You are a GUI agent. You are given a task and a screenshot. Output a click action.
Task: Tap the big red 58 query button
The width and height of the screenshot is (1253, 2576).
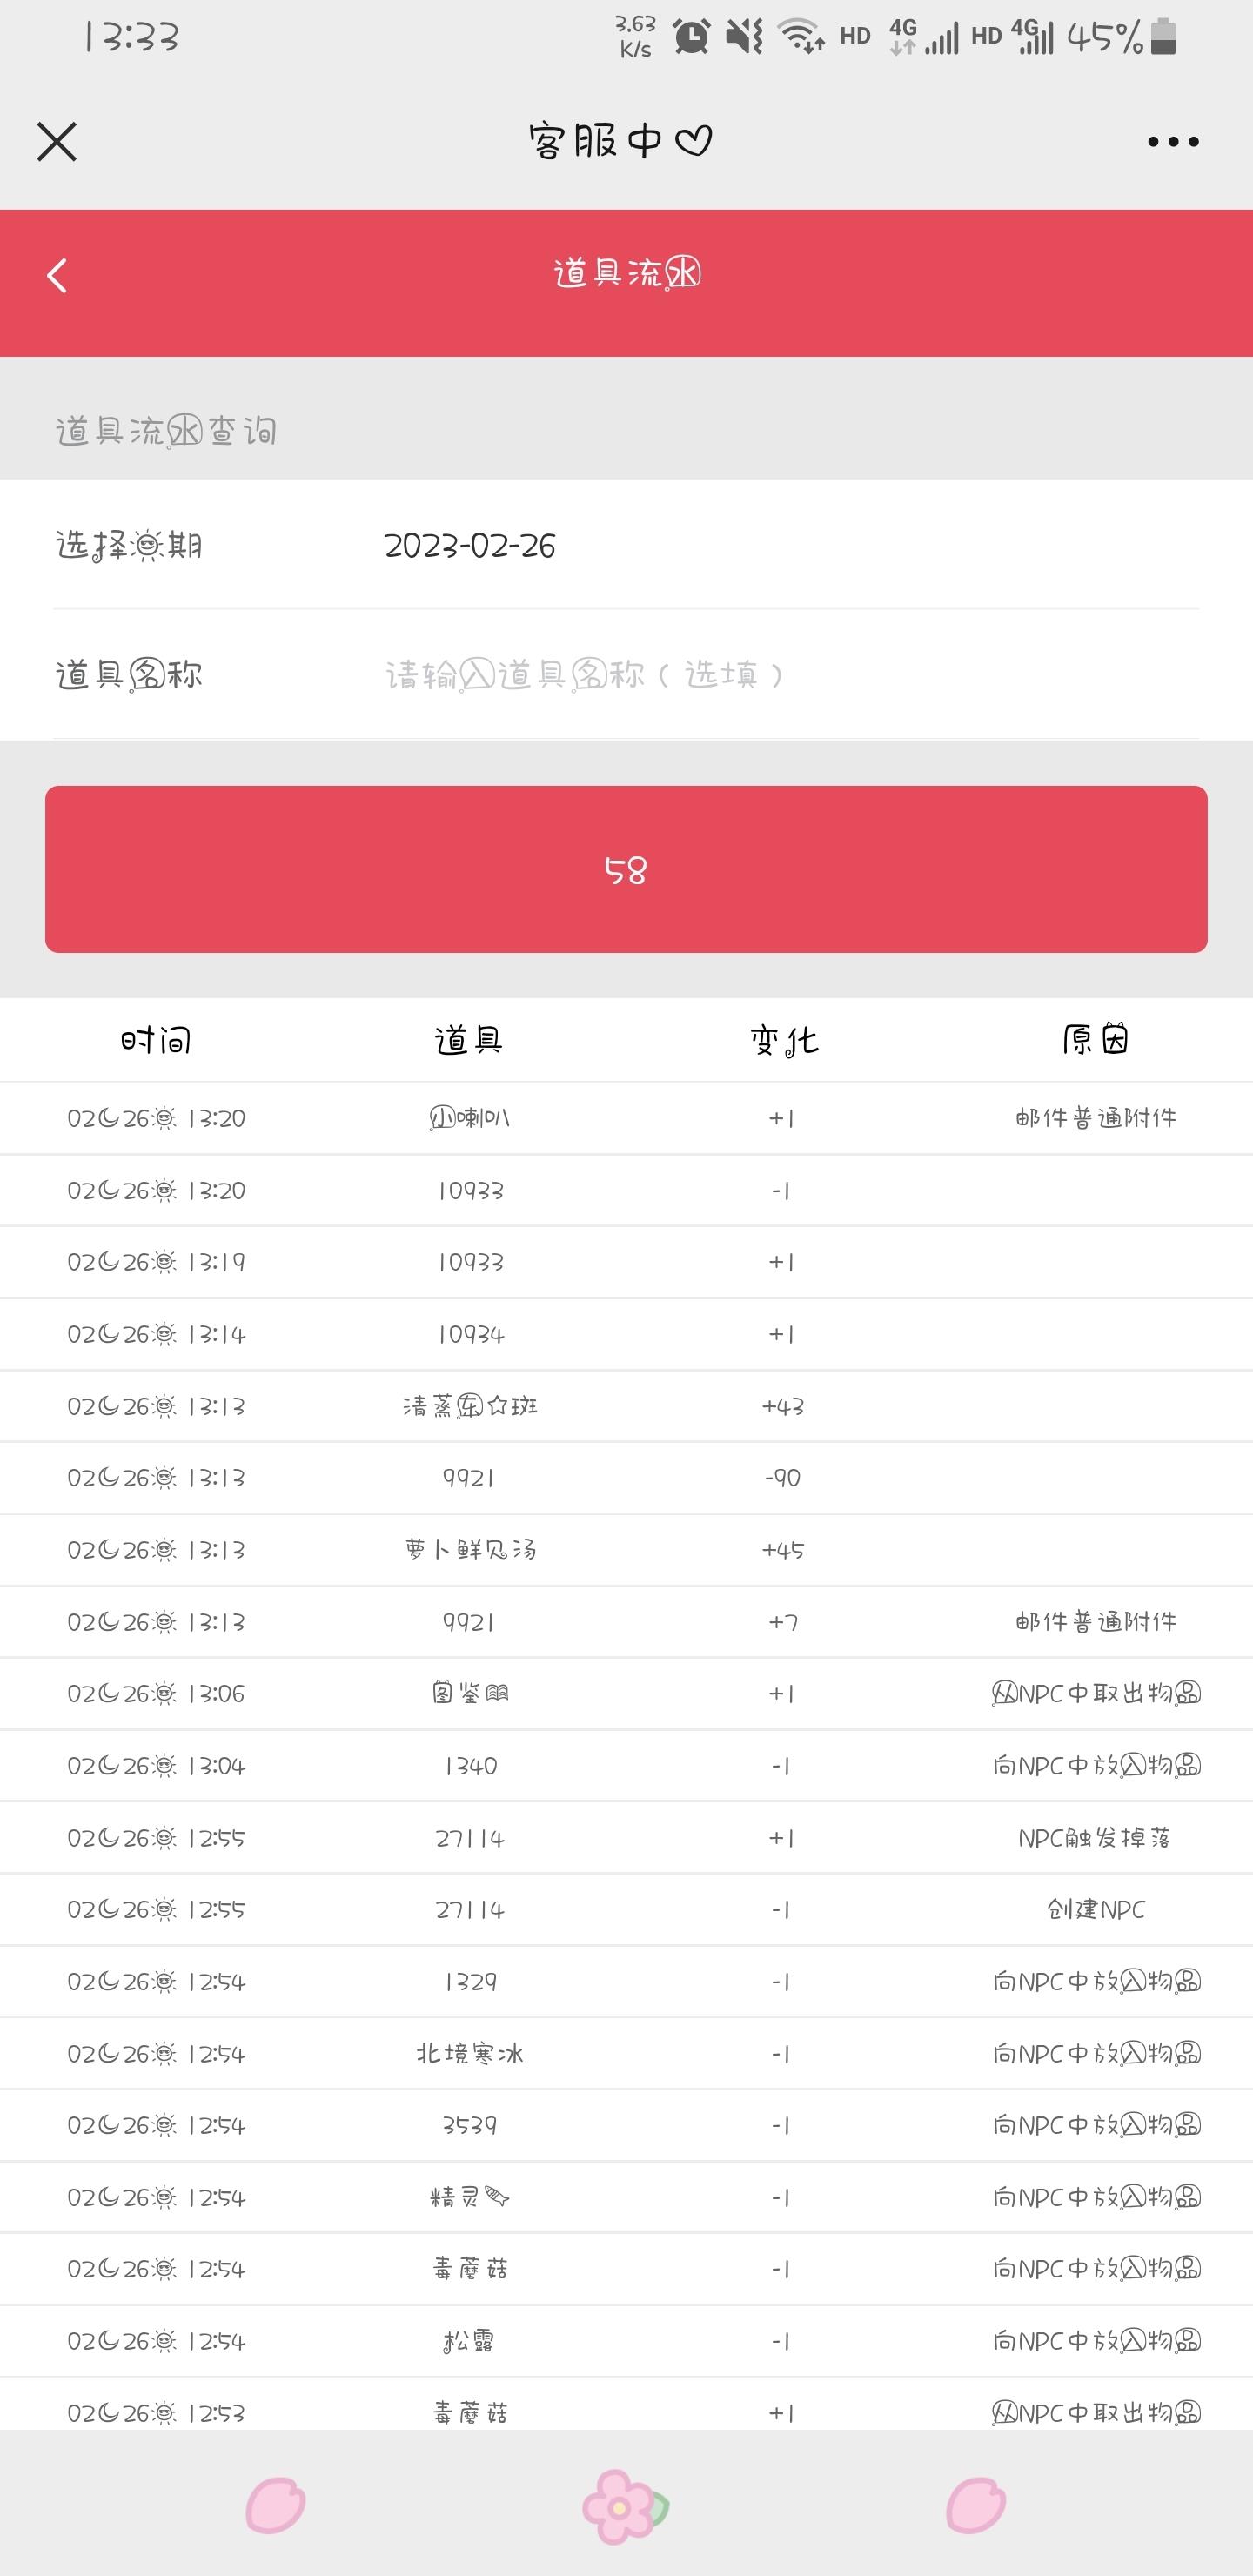click(626, 869)
